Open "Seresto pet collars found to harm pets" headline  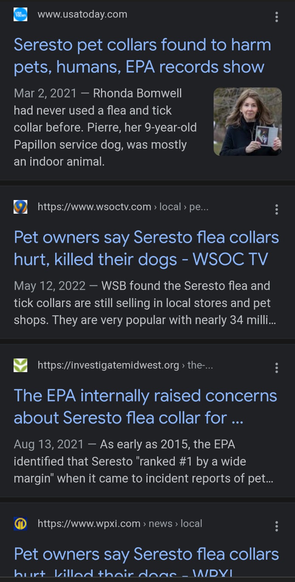tap(142, 56)
